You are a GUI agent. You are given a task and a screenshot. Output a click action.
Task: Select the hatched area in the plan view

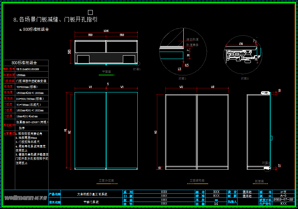click(x=106, y=59)
